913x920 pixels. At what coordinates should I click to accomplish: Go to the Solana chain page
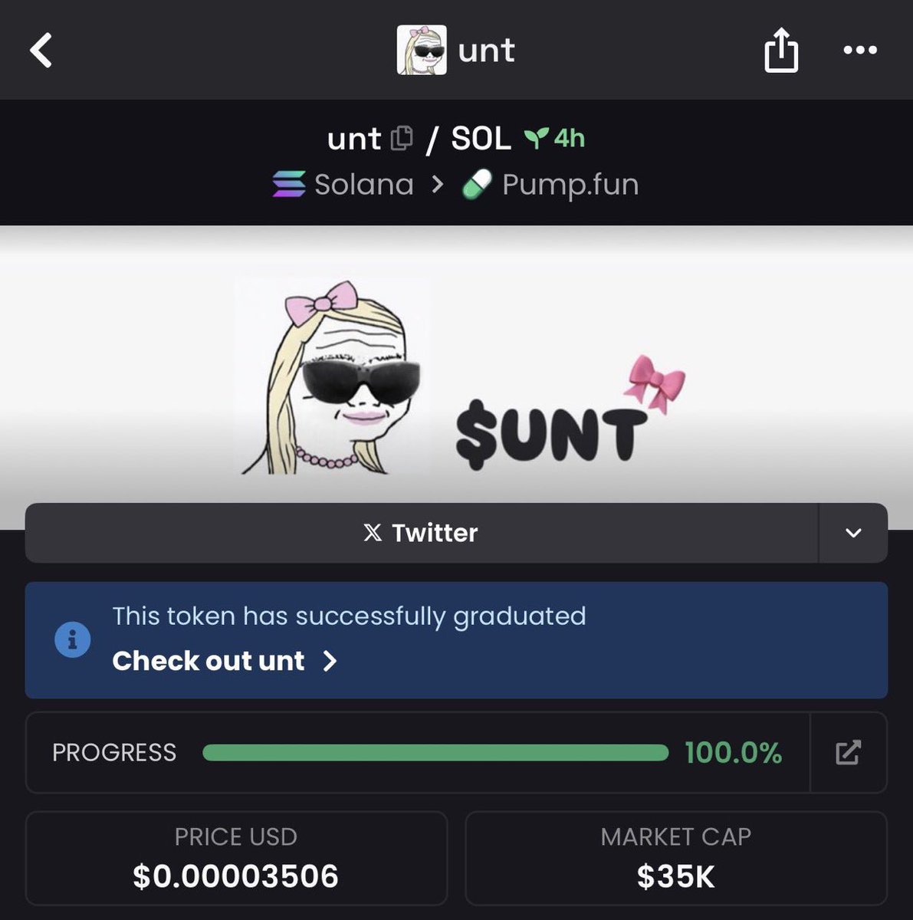tap(363, 185)
